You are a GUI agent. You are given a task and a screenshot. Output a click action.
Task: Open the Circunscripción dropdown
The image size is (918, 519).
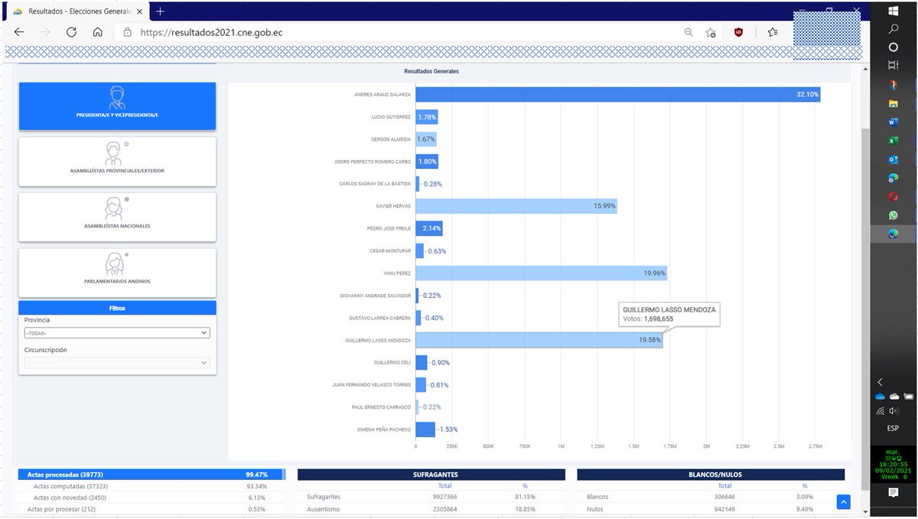coord(117,363)
